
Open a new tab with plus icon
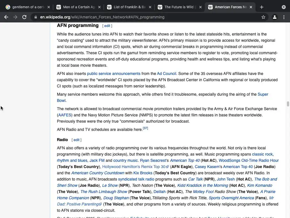[x=261, y=7]
